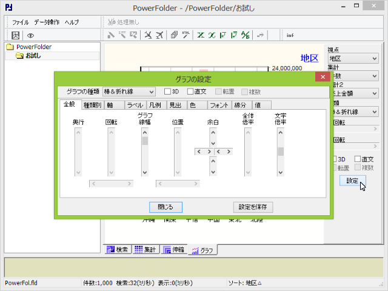Image resolution: width=388 pixels, height=291 pixels.
Task: Click the 設定 button in the right panel
Action: click(x=352, y=181)
